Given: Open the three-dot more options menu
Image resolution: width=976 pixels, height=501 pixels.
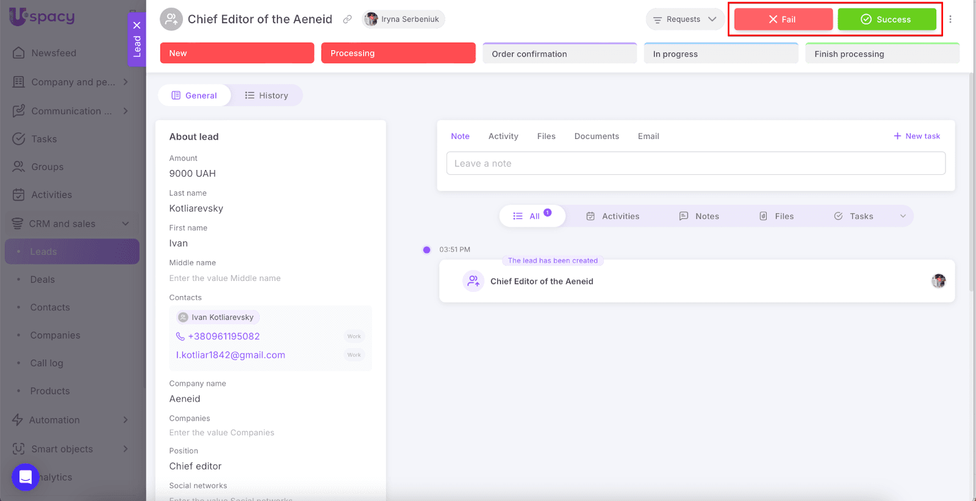Looking at the screenshot, I should (950, 20).
